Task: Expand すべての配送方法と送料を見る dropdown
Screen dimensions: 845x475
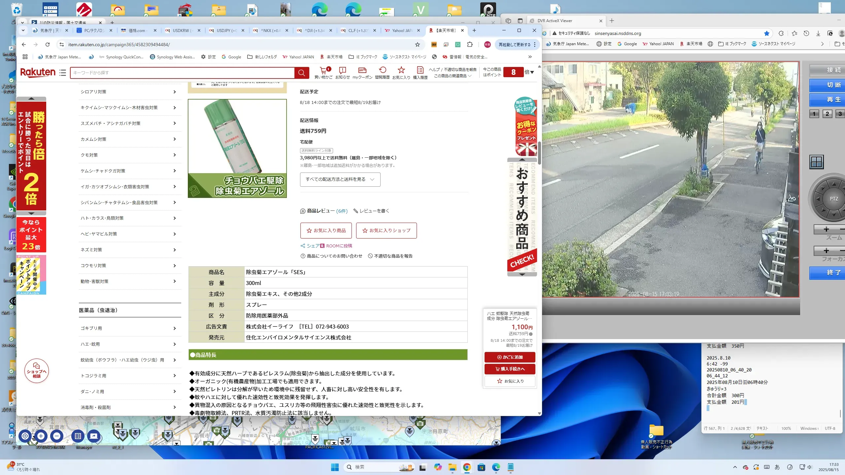Action: coord(340,179)
